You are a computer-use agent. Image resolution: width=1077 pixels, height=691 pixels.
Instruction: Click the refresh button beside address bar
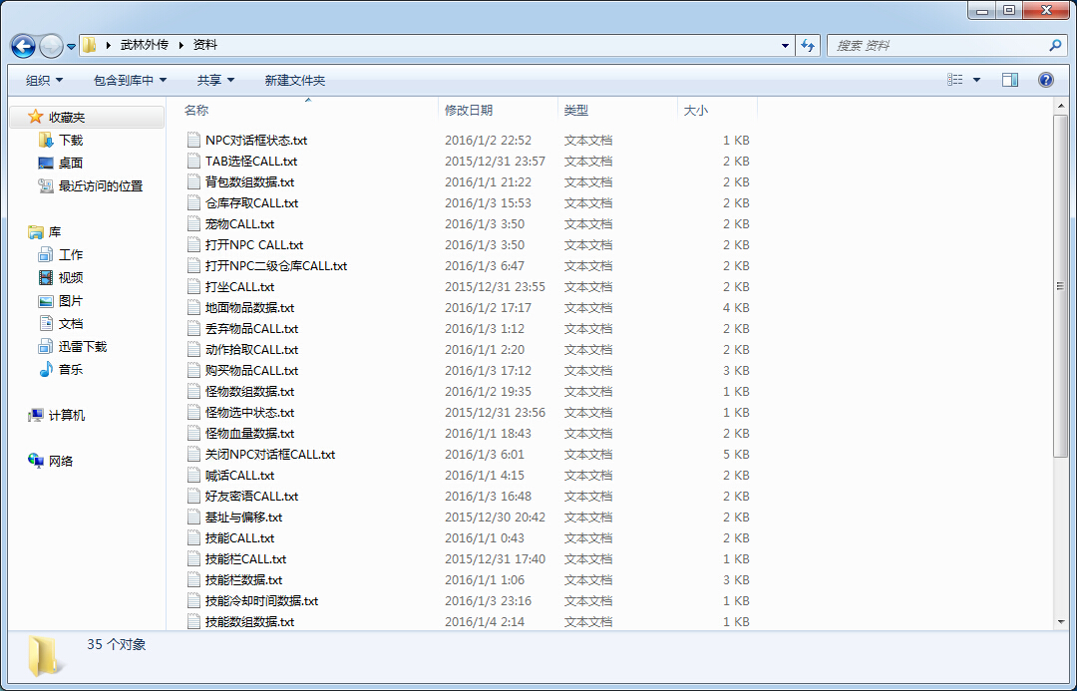(808, 46)
